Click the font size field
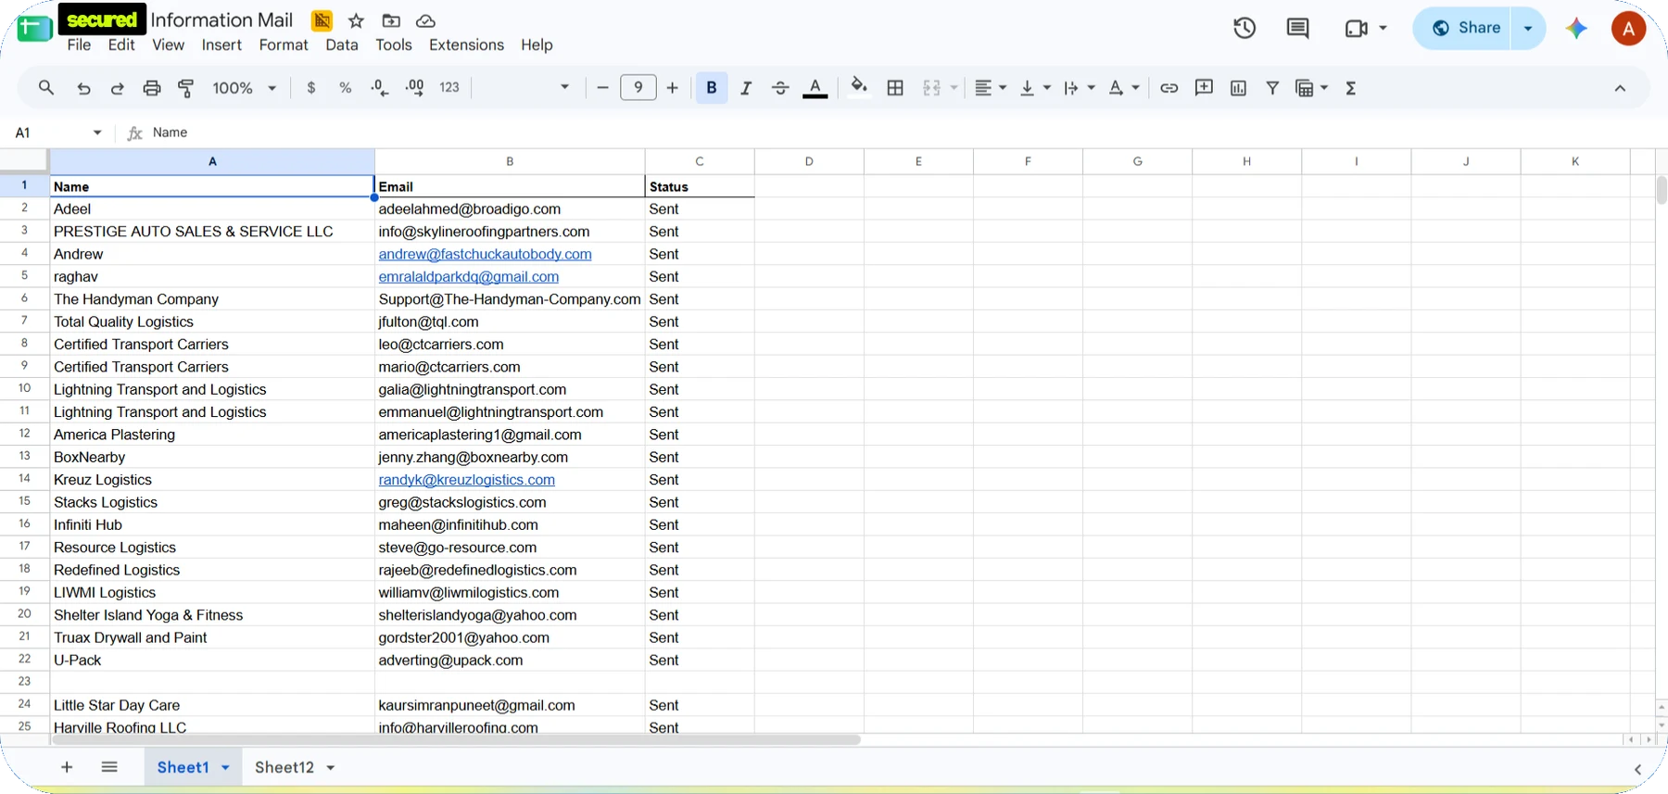 click(x=638, y=88)
